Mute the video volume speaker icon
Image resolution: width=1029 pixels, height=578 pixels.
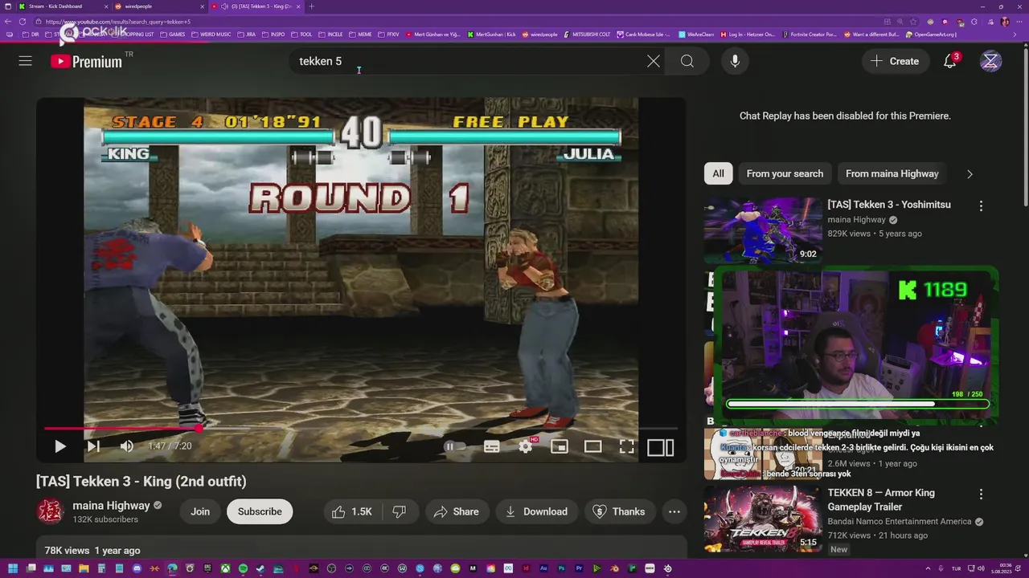coord(127,446)
